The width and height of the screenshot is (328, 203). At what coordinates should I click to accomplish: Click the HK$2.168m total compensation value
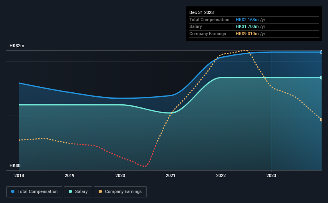tap(247, 20)
